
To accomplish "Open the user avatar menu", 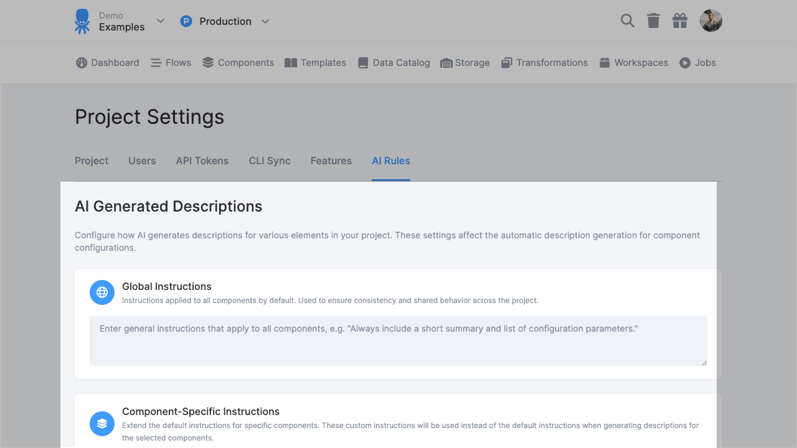I will (x=710, y=21).
